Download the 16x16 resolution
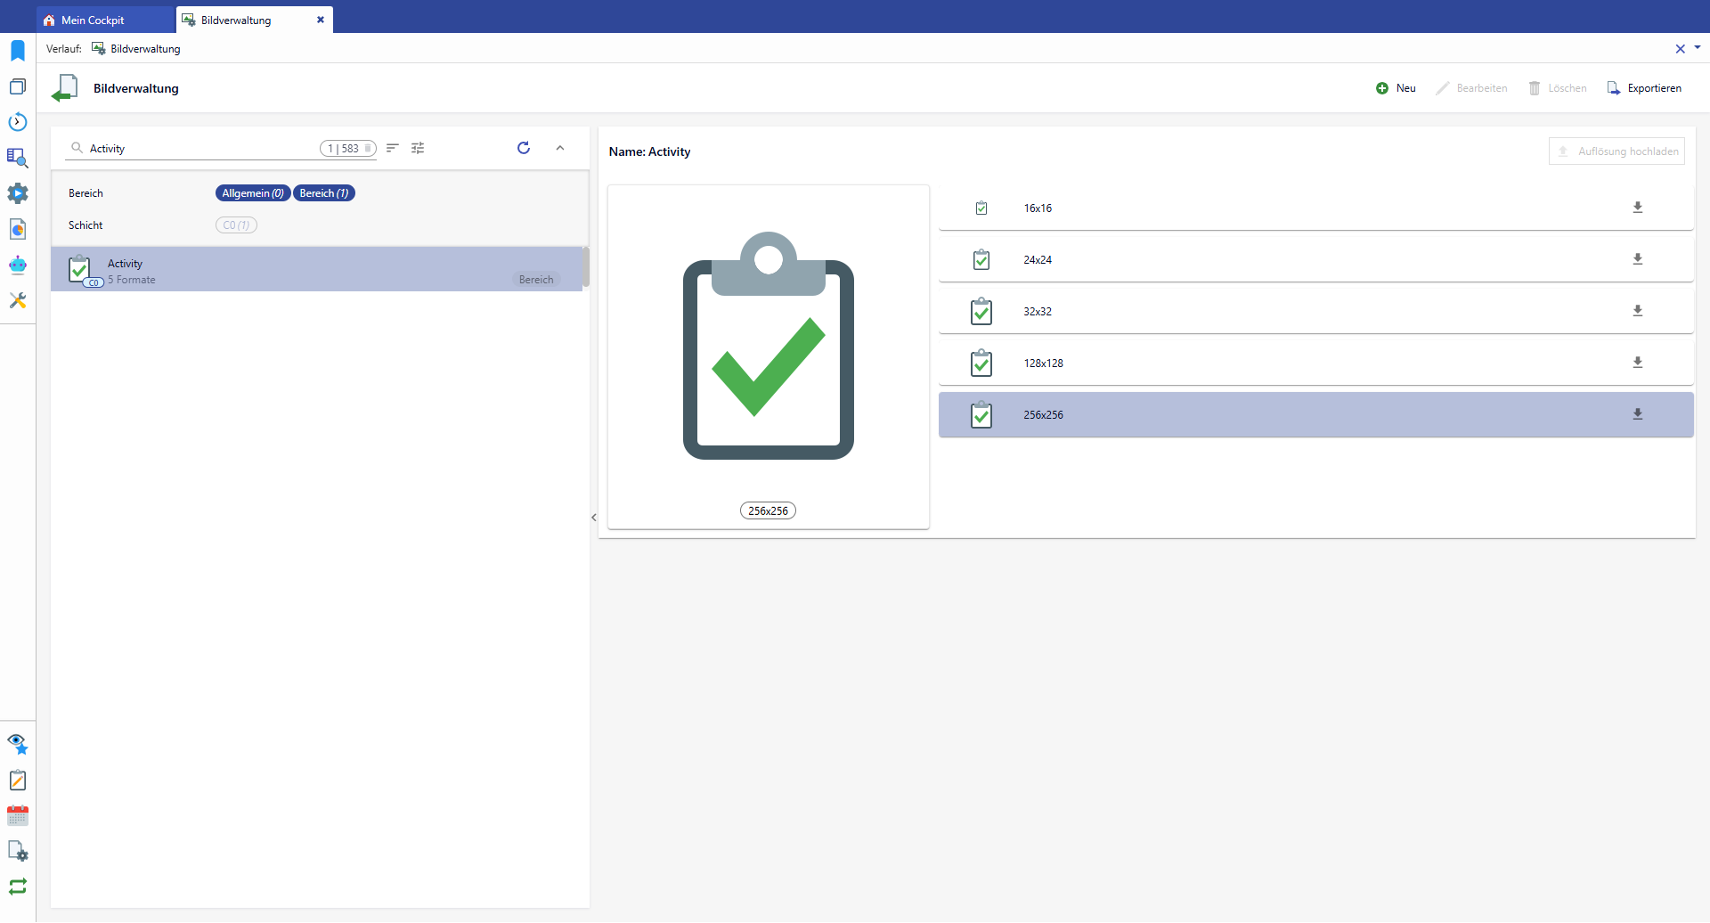The image size is (1710, 923). coord(1637,208)
